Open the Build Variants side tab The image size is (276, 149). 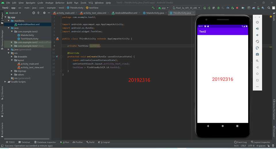pos(2,130)
